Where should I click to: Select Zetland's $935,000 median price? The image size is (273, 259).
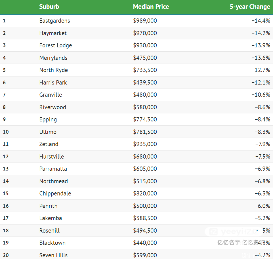pos(145,144)
